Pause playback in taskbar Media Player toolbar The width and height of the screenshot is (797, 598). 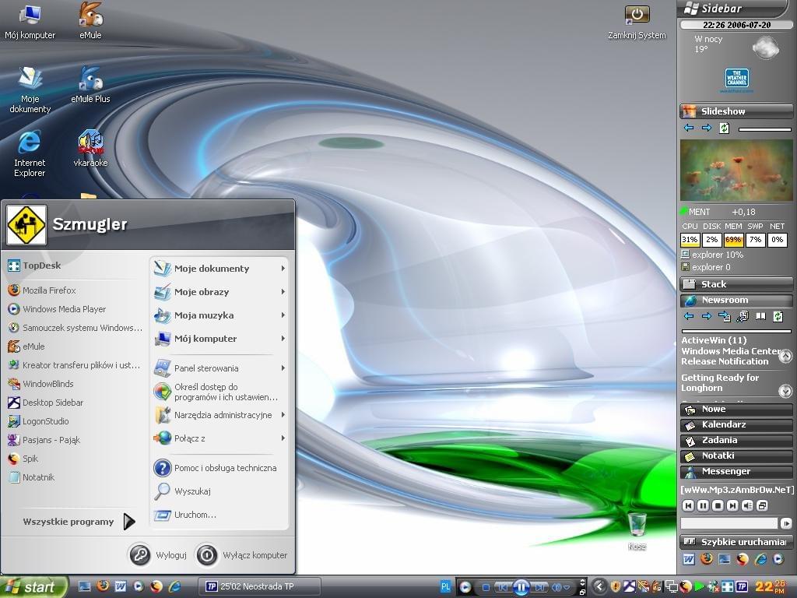(521, 587)
